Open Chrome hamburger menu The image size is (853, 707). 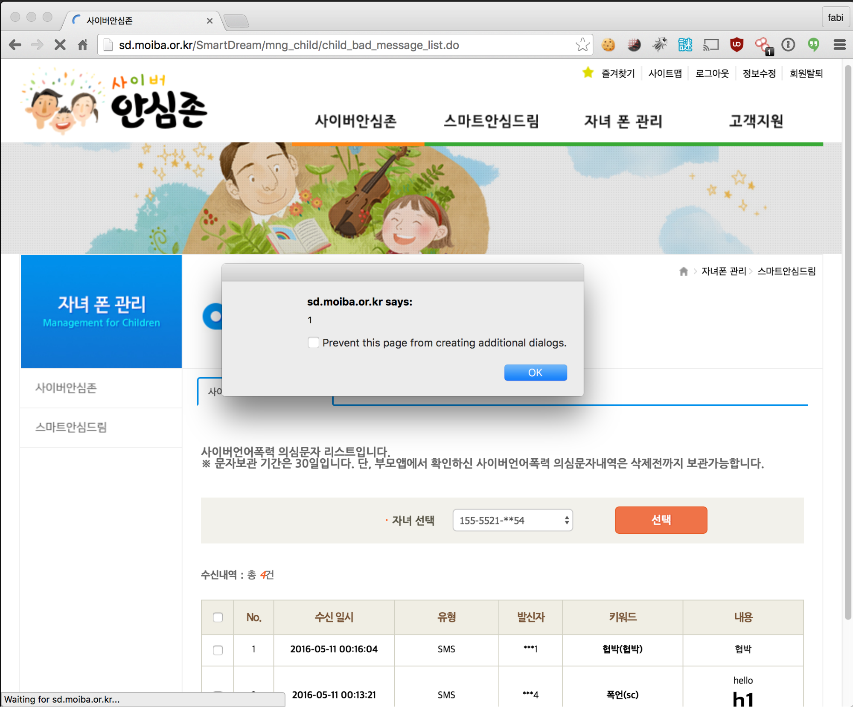point(839,45)
